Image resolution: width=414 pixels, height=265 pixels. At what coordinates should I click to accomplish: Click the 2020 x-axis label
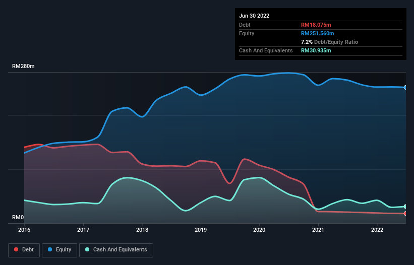point(259,230)
